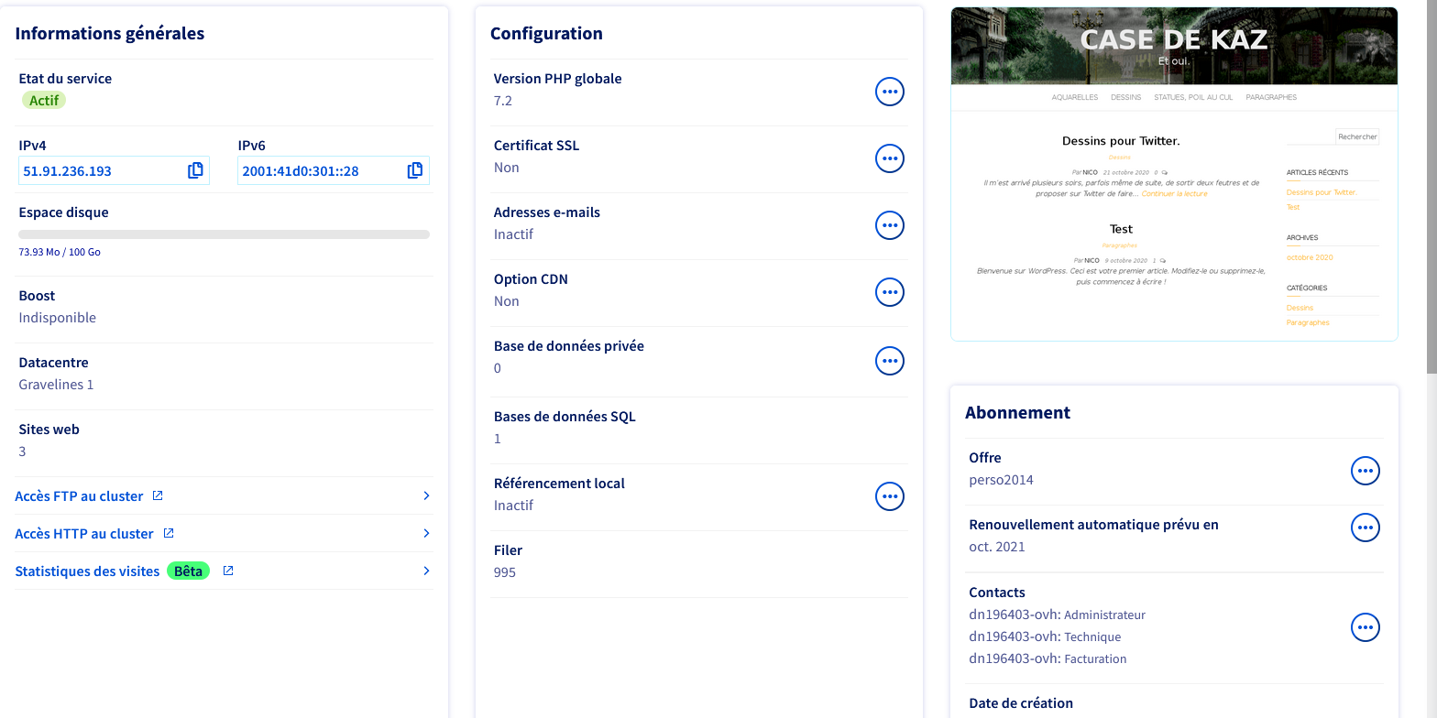The image size is (1437, 718).
Task: Click the Case de Kaz website preview
Action: coord(1174,174)
